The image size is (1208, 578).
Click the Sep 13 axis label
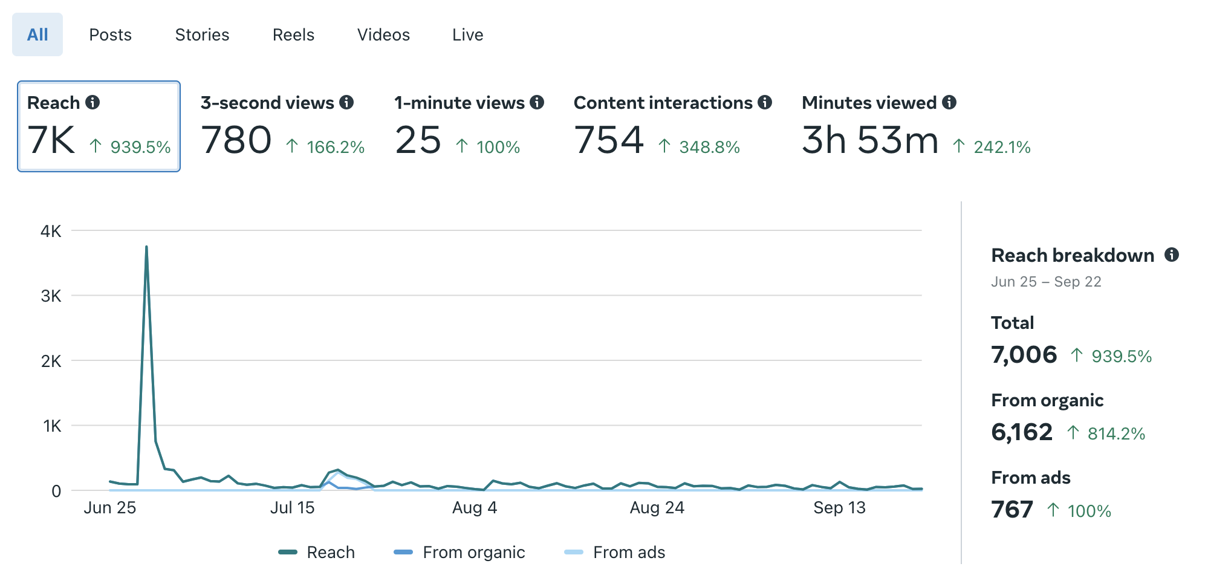point(839,508)
